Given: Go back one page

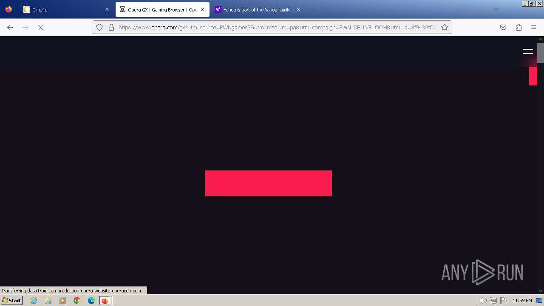Looking at the screenshot, I should pos(10,27).
